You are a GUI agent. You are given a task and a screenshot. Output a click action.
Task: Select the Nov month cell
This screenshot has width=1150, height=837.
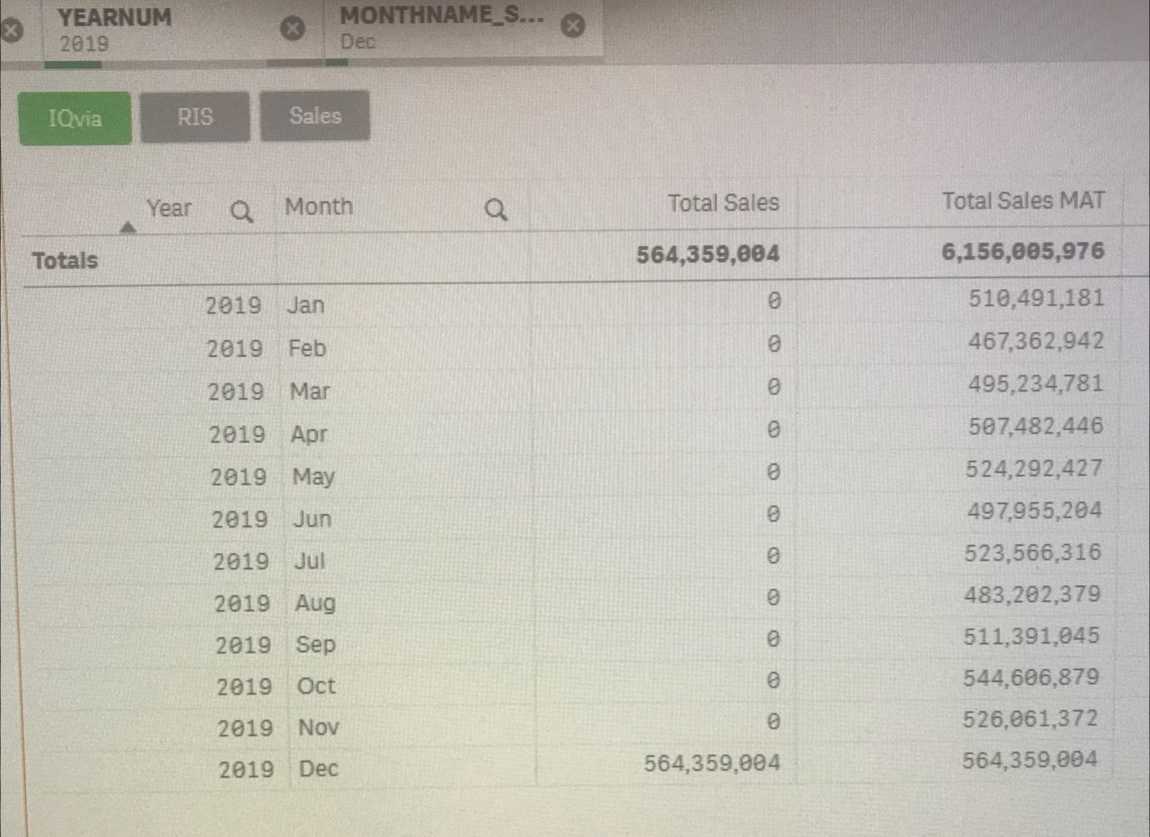(319, 727)
